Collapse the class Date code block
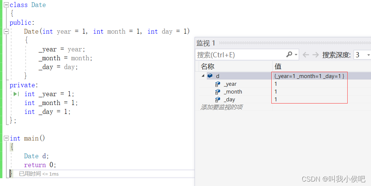Image resolution: width=371 pixels, height=186 pixels. click(x=6, y=5)
